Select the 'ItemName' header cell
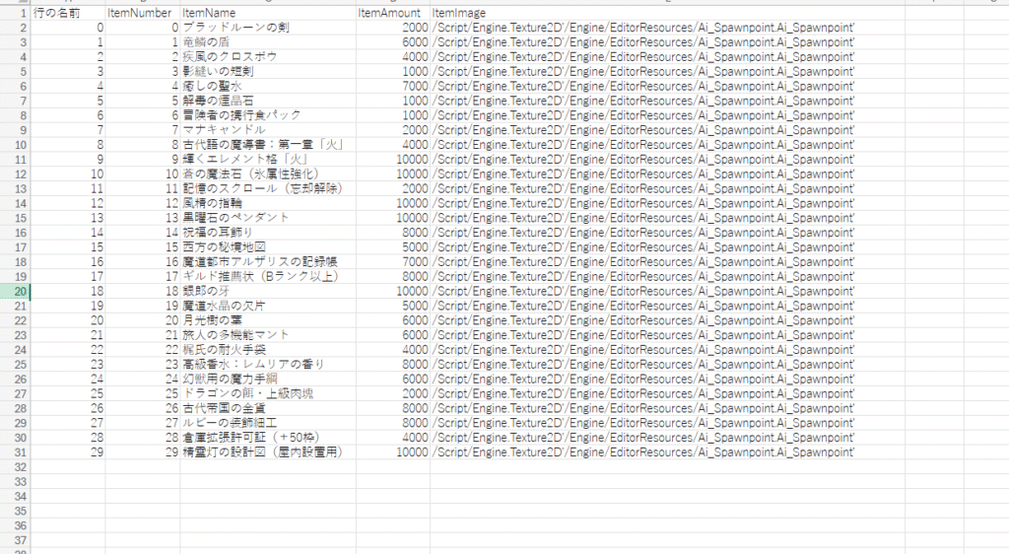The image size is (1009, 554). point(268,13)
